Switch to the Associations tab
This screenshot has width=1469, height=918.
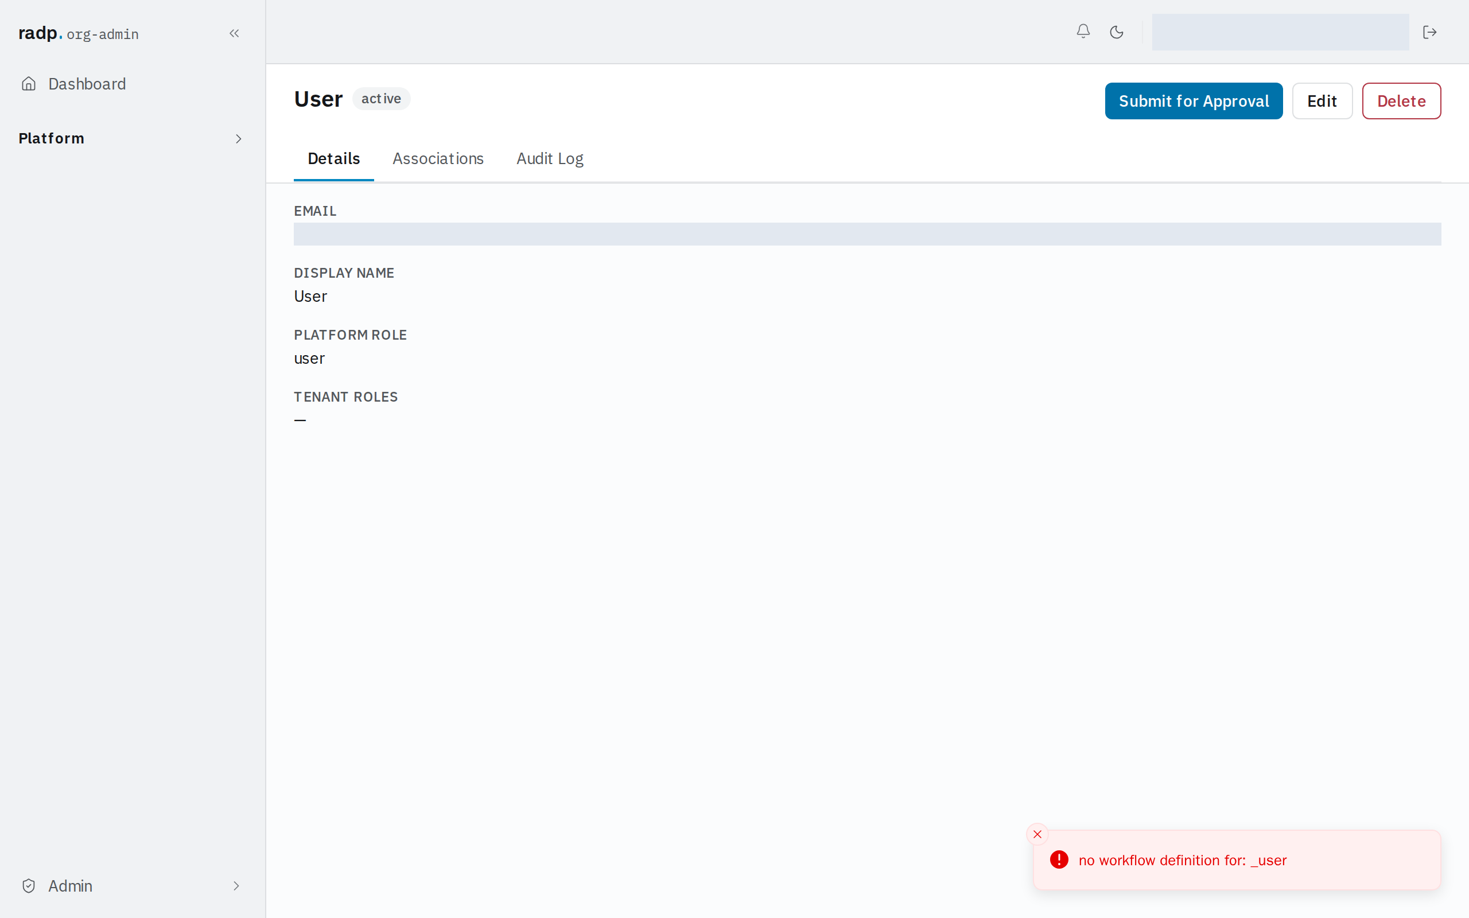tap(438, 158)
